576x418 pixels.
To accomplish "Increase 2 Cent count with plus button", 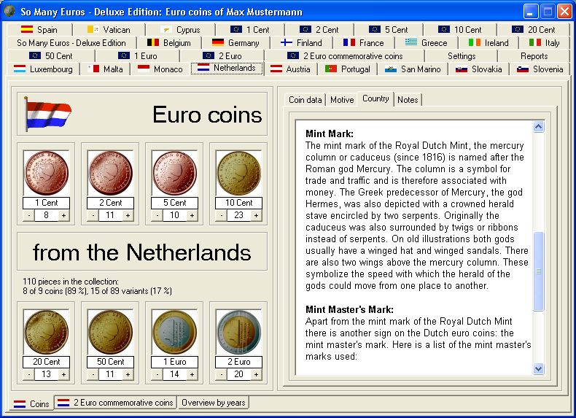I will 128,215.
